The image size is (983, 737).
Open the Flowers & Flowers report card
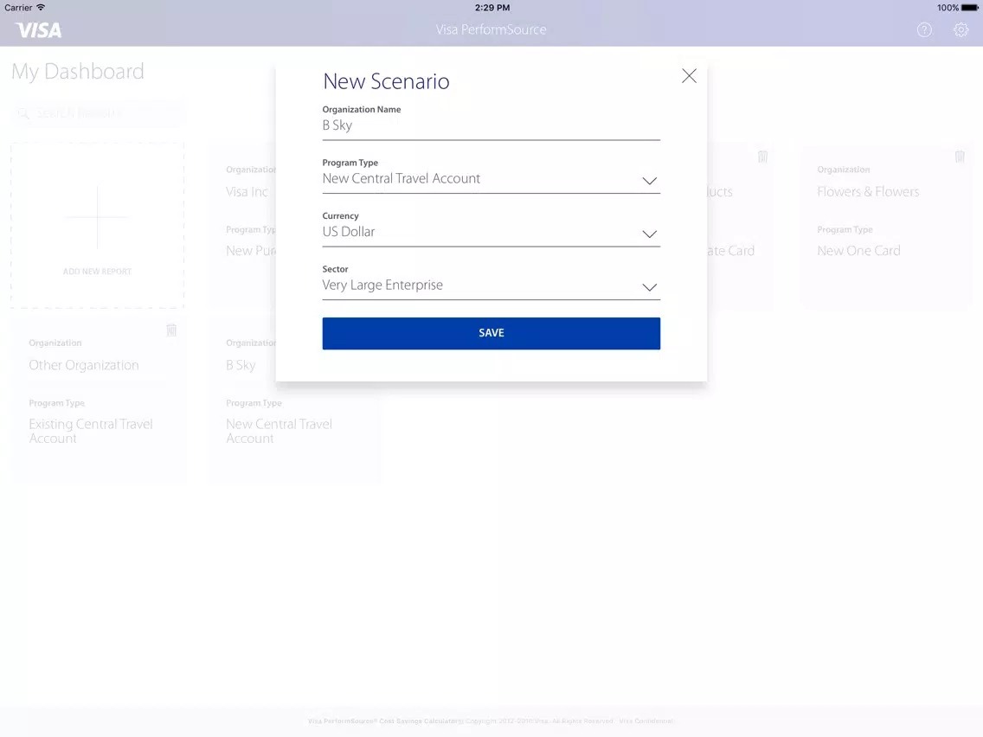pos(888,226)
